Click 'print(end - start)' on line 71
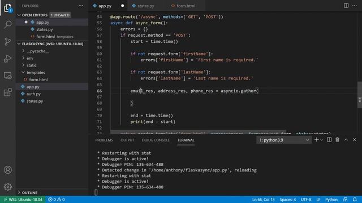 tap(153, 122)
